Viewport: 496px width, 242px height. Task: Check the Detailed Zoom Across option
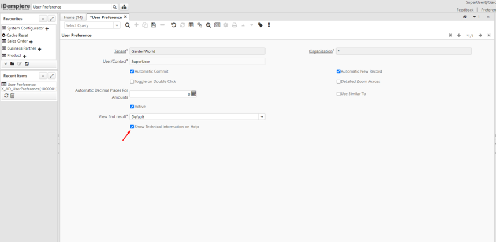338,82
